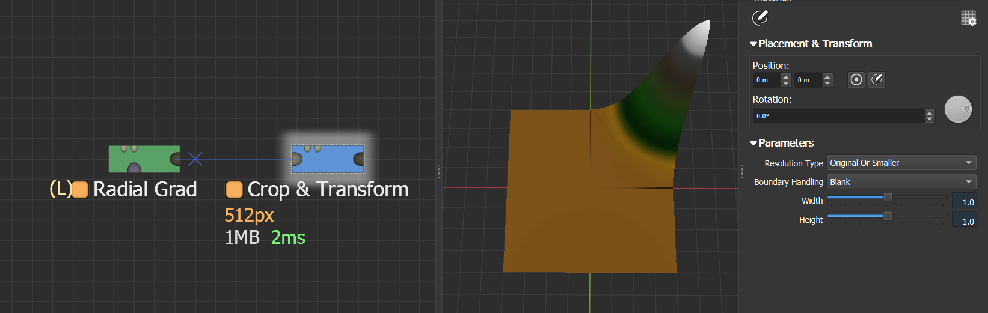The image size is (988, 313).
Task: Open the grid settings icon
Action: click(968, 18)
